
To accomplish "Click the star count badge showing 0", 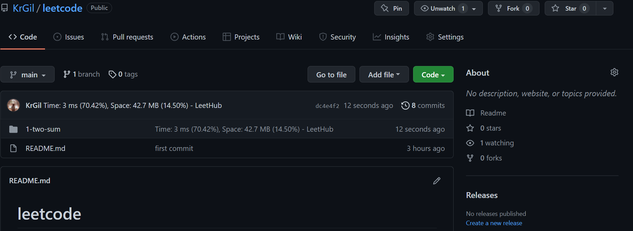I will point(584,9).
